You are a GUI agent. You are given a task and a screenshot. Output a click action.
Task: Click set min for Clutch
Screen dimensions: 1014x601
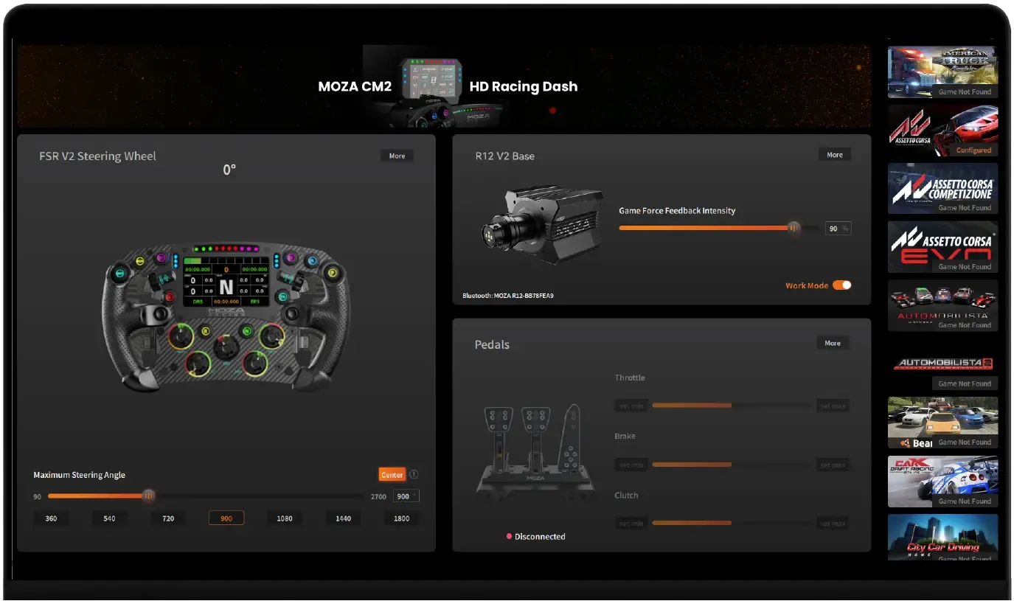[x=631, y=523]
